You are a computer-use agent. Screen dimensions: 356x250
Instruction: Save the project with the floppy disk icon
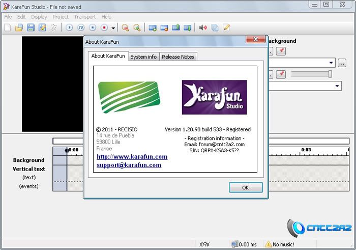[x=31, y=27]
